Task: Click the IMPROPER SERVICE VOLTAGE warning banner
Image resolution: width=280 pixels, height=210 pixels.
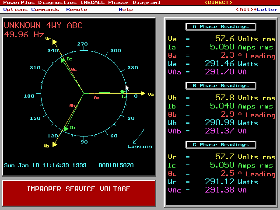Action: point(79,189)
